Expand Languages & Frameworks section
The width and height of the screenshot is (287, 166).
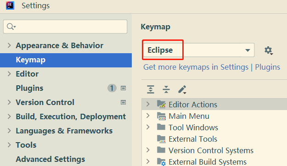pyautogui.click(x=9, y=131)
